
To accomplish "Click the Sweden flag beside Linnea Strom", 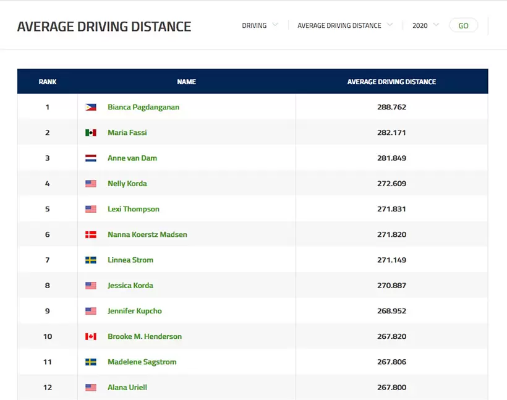I will tap(91, 260).
